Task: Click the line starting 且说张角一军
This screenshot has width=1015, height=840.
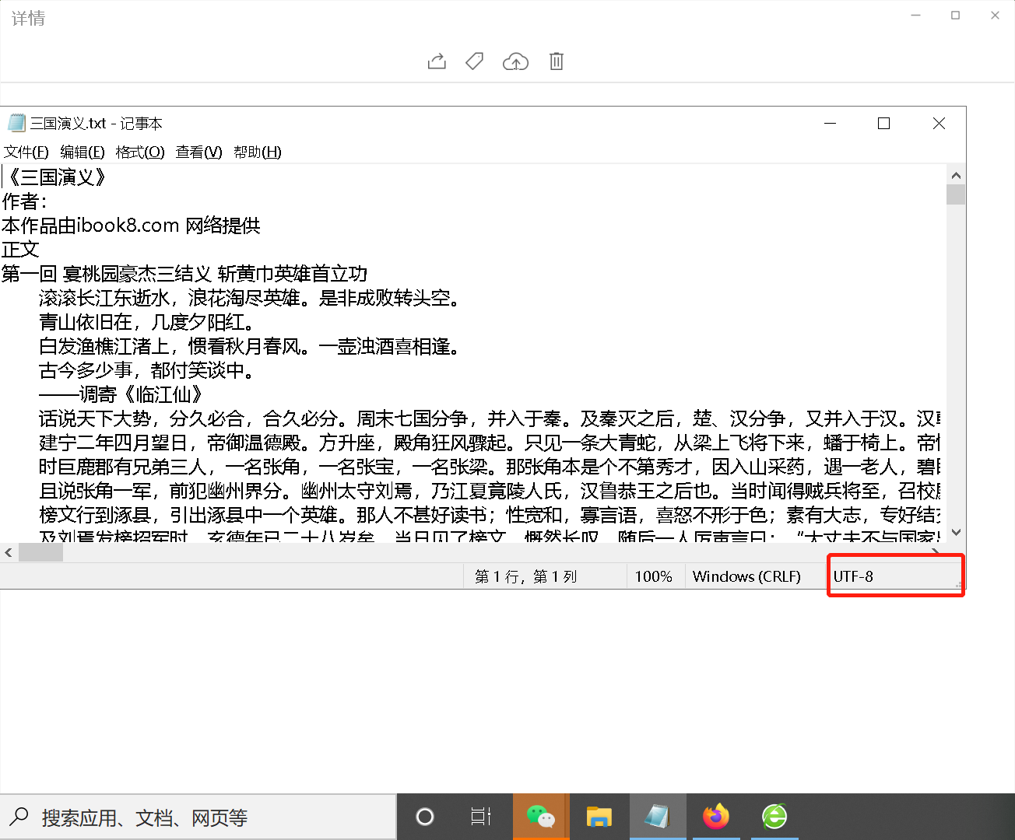Action: pyautogui.click(x=490, y=491)
